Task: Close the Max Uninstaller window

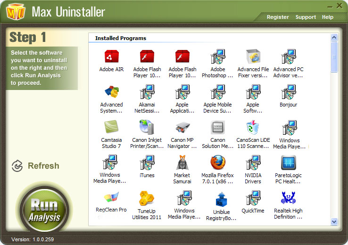Action: (x=340, y=6)
